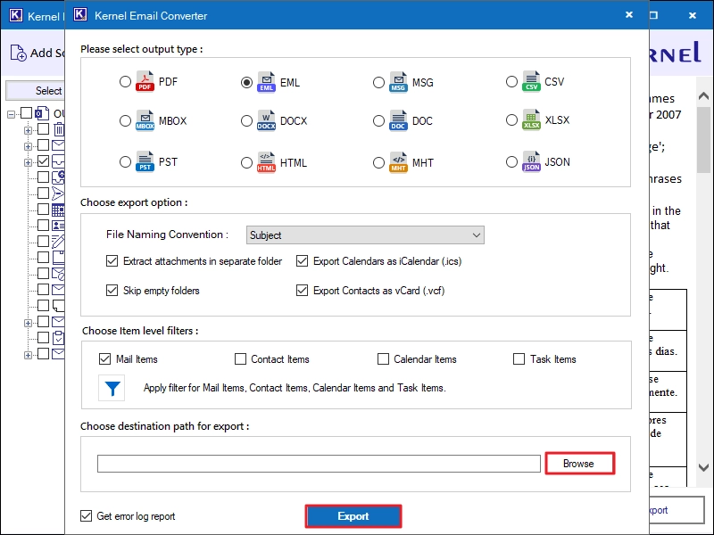This screenshot has height=535, width=714.
Task: Click the MSG file format icon
Action: point(398,82)
